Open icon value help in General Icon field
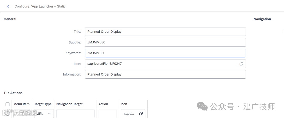Screen dimensions: 284x118 [241, 64]
